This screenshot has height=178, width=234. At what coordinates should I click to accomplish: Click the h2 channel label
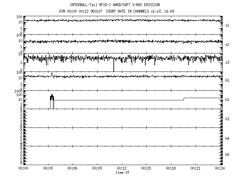click(227, 99)
